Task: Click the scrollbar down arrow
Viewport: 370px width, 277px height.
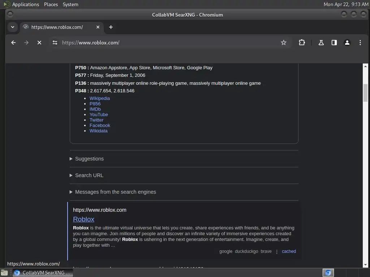Action: tap(366, 265)
